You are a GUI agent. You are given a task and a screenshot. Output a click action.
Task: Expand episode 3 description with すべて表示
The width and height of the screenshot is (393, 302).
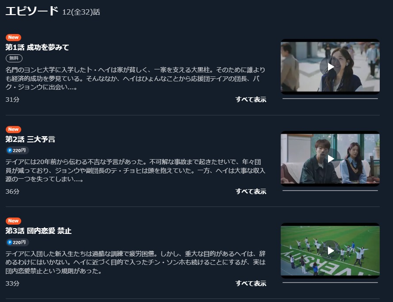pyautogui.click(x=251, y=283)
